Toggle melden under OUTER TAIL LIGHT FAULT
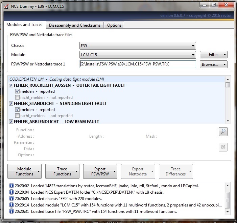 [17, 91]
